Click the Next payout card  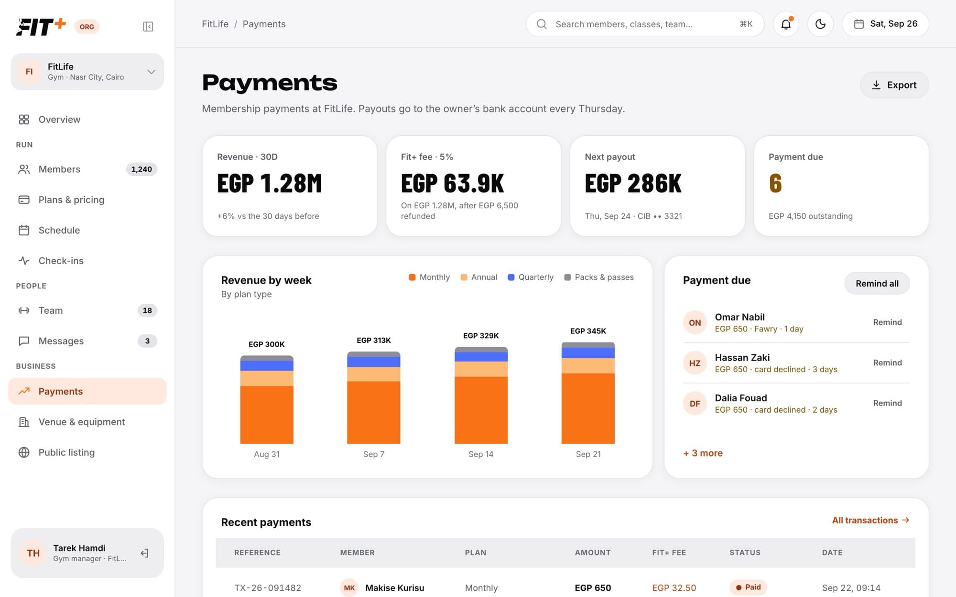click(x=657, y=186)
